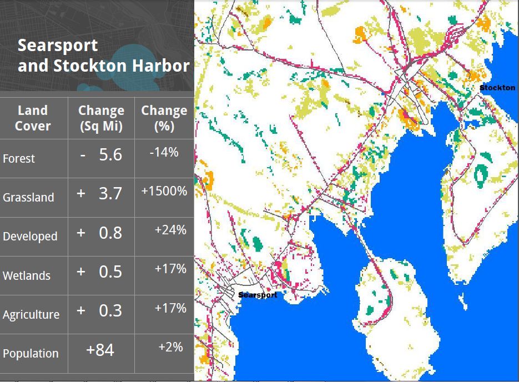Click the Wetlands +17% percentage
The height and width of the screenshot is (382, 519).
(170, 269)
